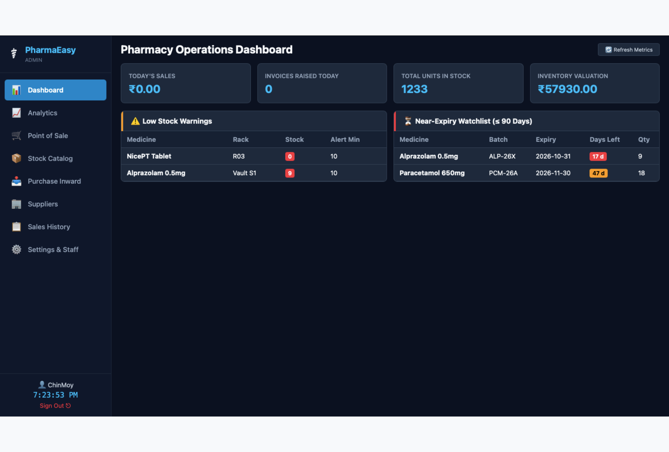Click the Low Stock warning triangle icon
The width and height of the screenshot is (669, 452).
tap(135, 121)
